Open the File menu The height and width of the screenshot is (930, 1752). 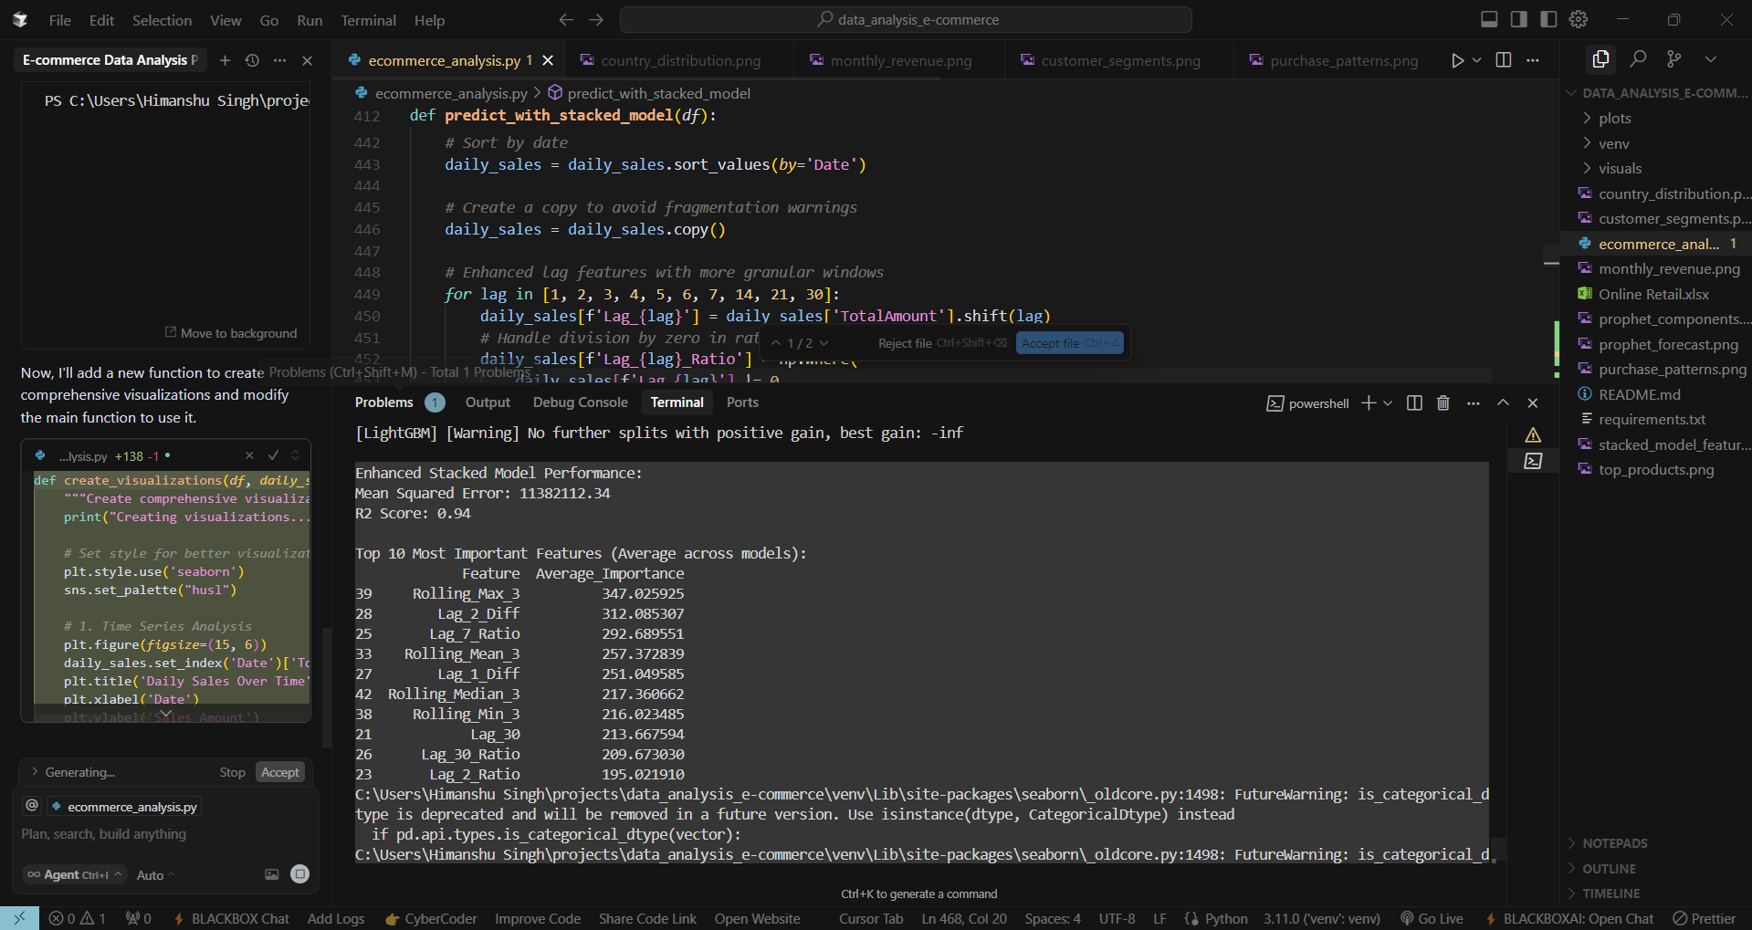pyautogui.click(x=60, y=20)
